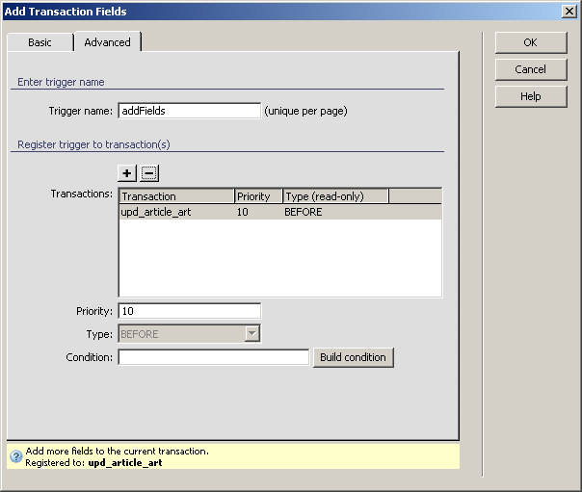Image resolution: width=582 pixels, height=492 pixels.
Task: Close the Add Transaction Fields dialog
Action: [569, 12]
